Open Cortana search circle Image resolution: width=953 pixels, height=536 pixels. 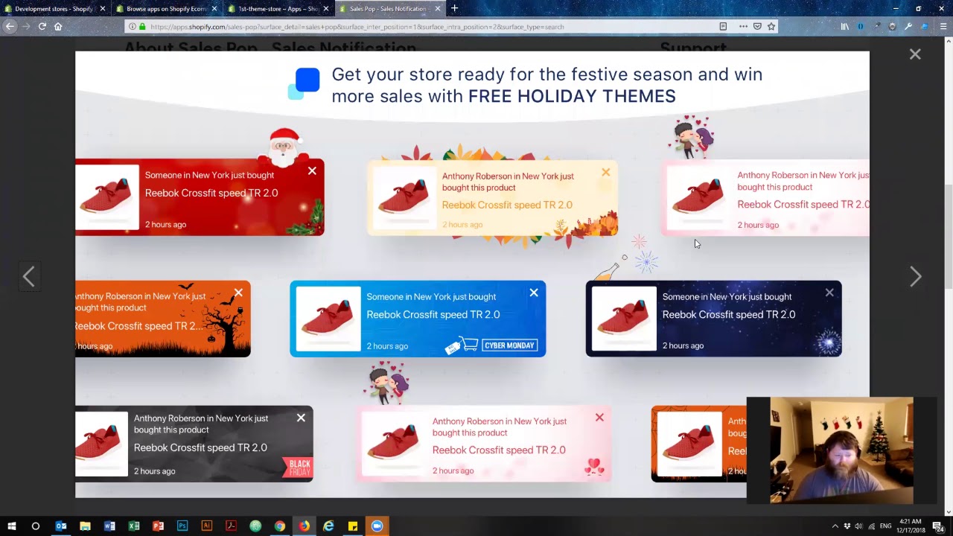coord(36,526)
